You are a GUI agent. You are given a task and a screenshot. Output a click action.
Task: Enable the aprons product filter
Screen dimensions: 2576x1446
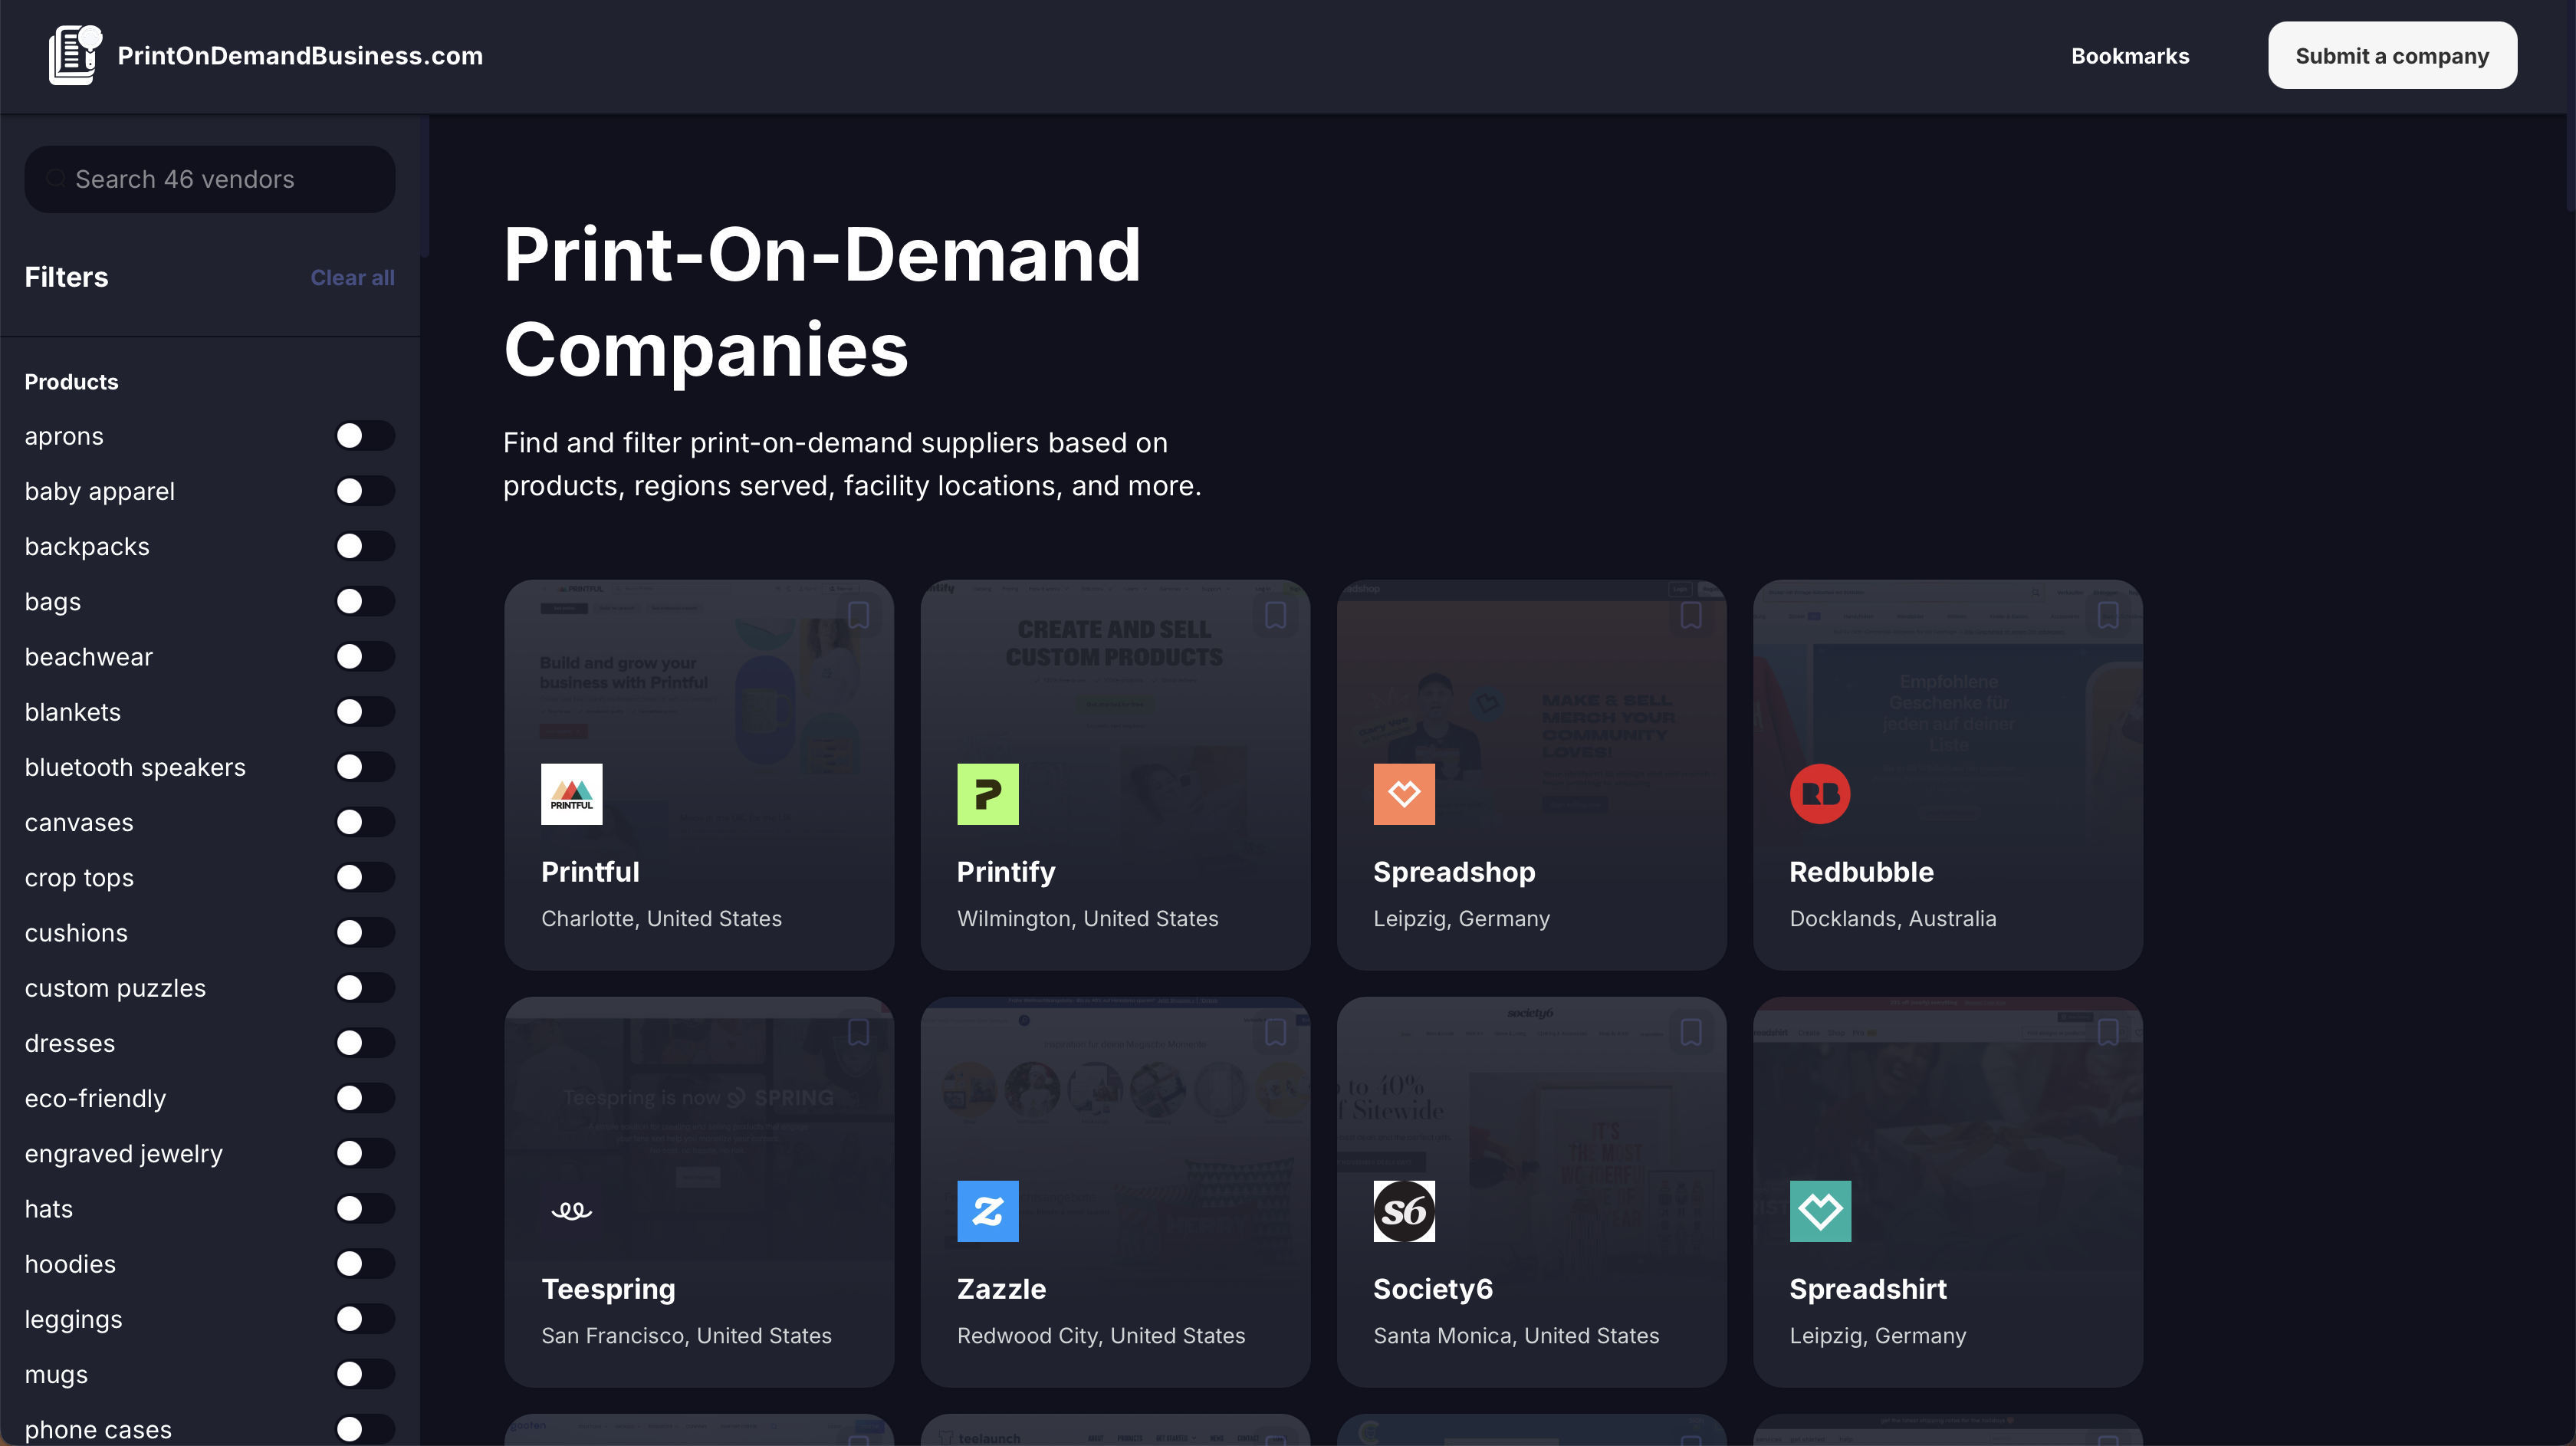[x=364, y=436]
